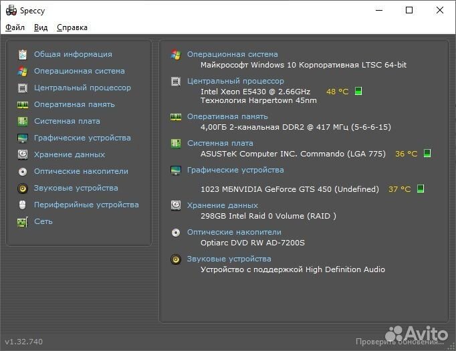The height and width of the screenshot is (351, 456).
Task: Open Центральный процессор heading in summary
Action: coord(235,81)
